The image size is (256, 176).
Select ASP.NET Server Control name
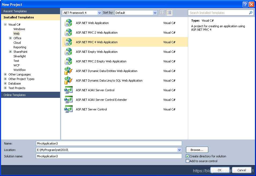91,109
